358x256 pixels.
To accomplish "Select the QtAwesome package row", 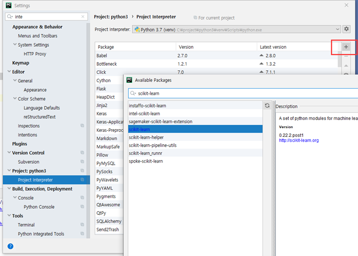I will coord(109,205).
